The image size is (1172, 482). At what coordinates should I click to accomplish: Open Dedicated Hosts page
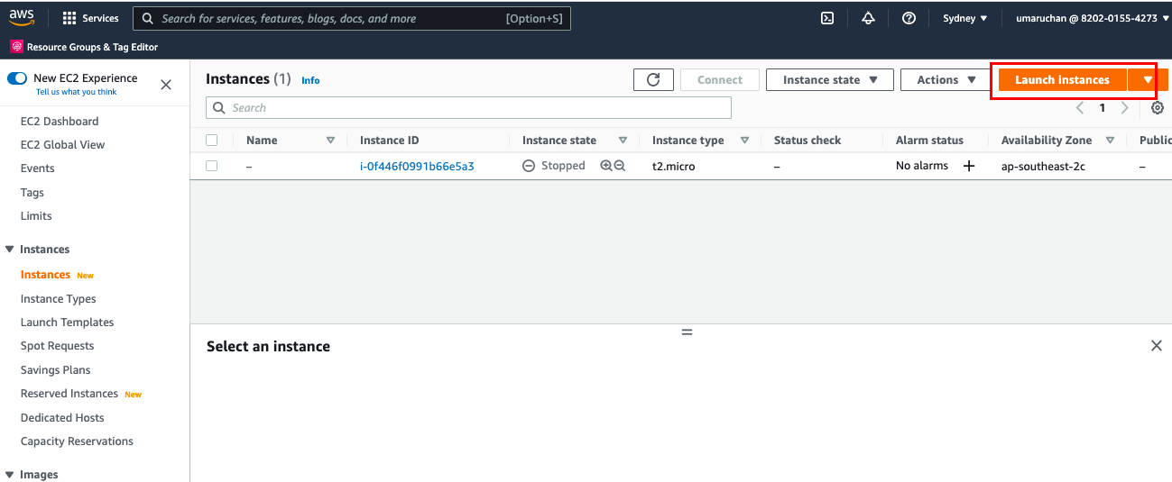pyautogui.click(x=62, y=418)
